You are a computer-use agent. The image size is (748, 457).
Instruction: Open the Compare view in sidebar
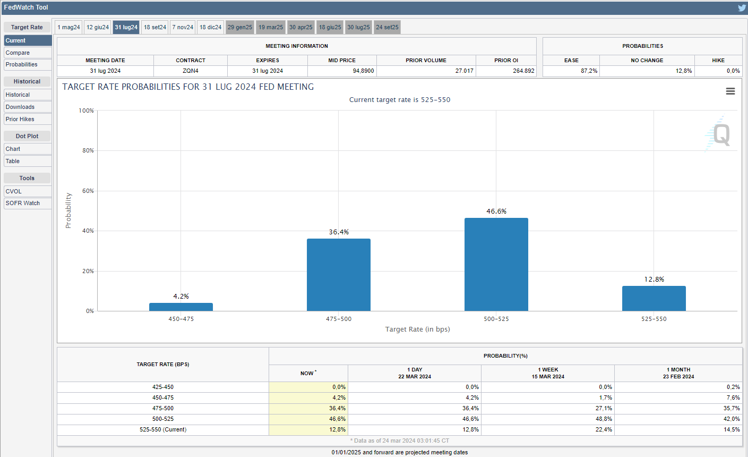(28, 53)
